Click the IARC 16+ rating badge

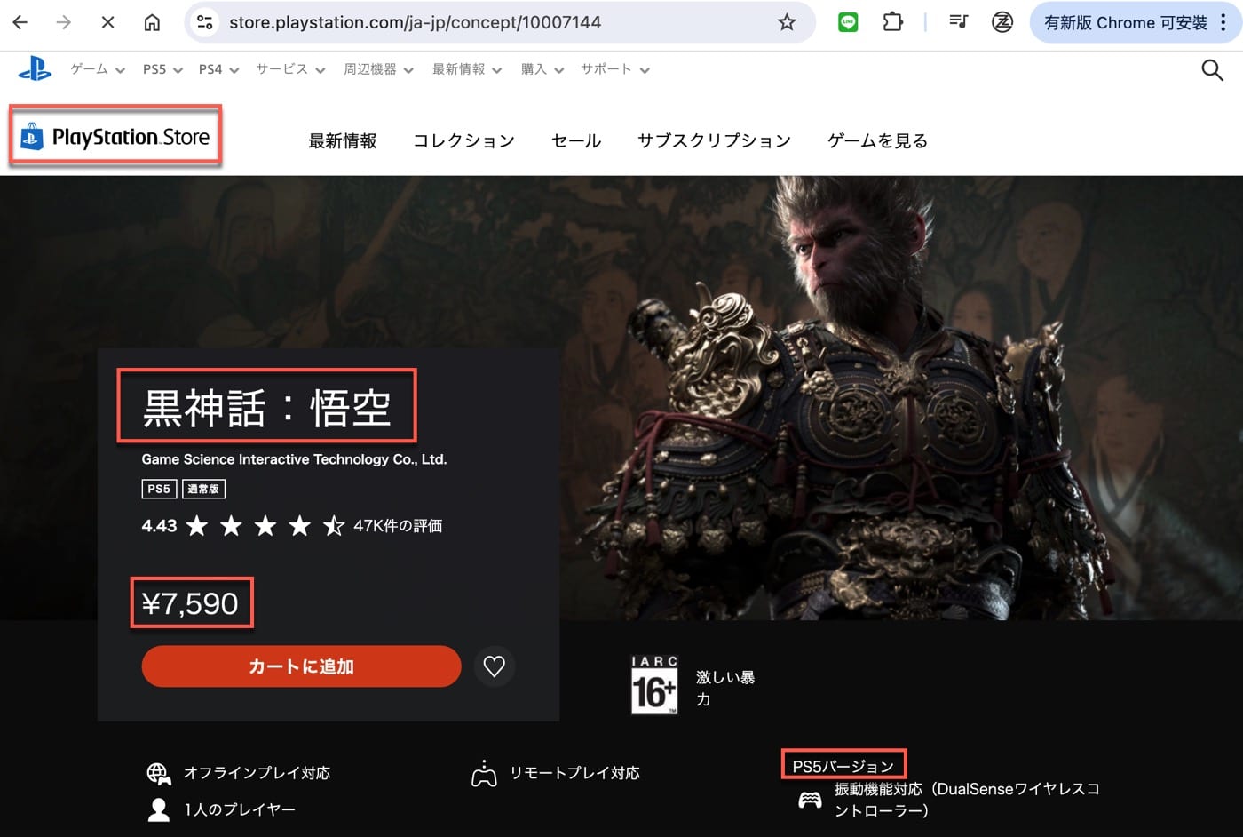tap(654, 685)
